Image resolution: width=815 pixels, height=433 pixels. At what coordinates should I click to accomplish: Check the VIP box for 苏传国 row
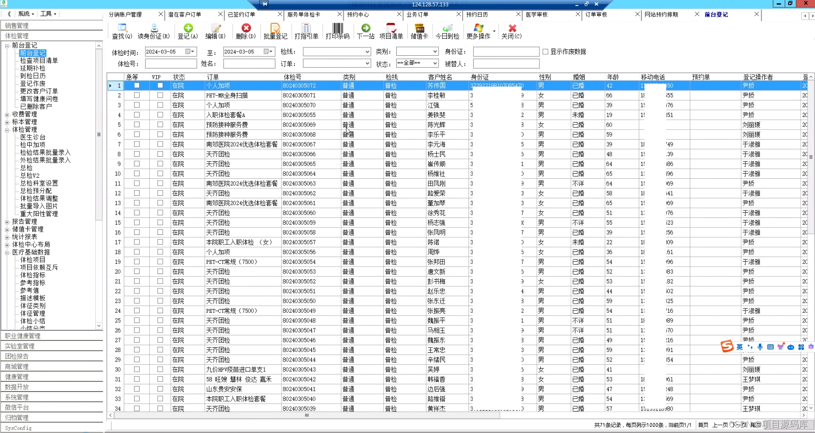coord(160,85)
